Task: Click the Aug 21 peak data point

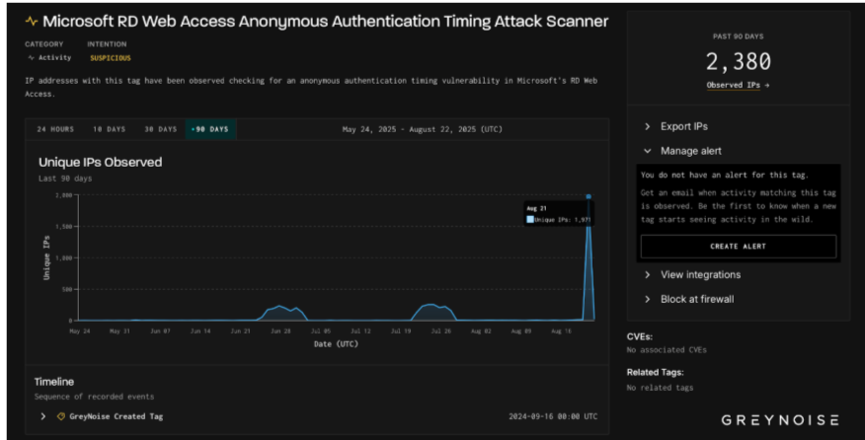Action: [x=589, y=196]
